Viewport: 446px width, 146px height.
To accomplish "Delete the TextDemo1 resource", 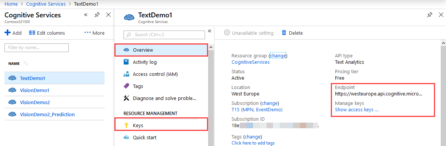I will point(292,33).
